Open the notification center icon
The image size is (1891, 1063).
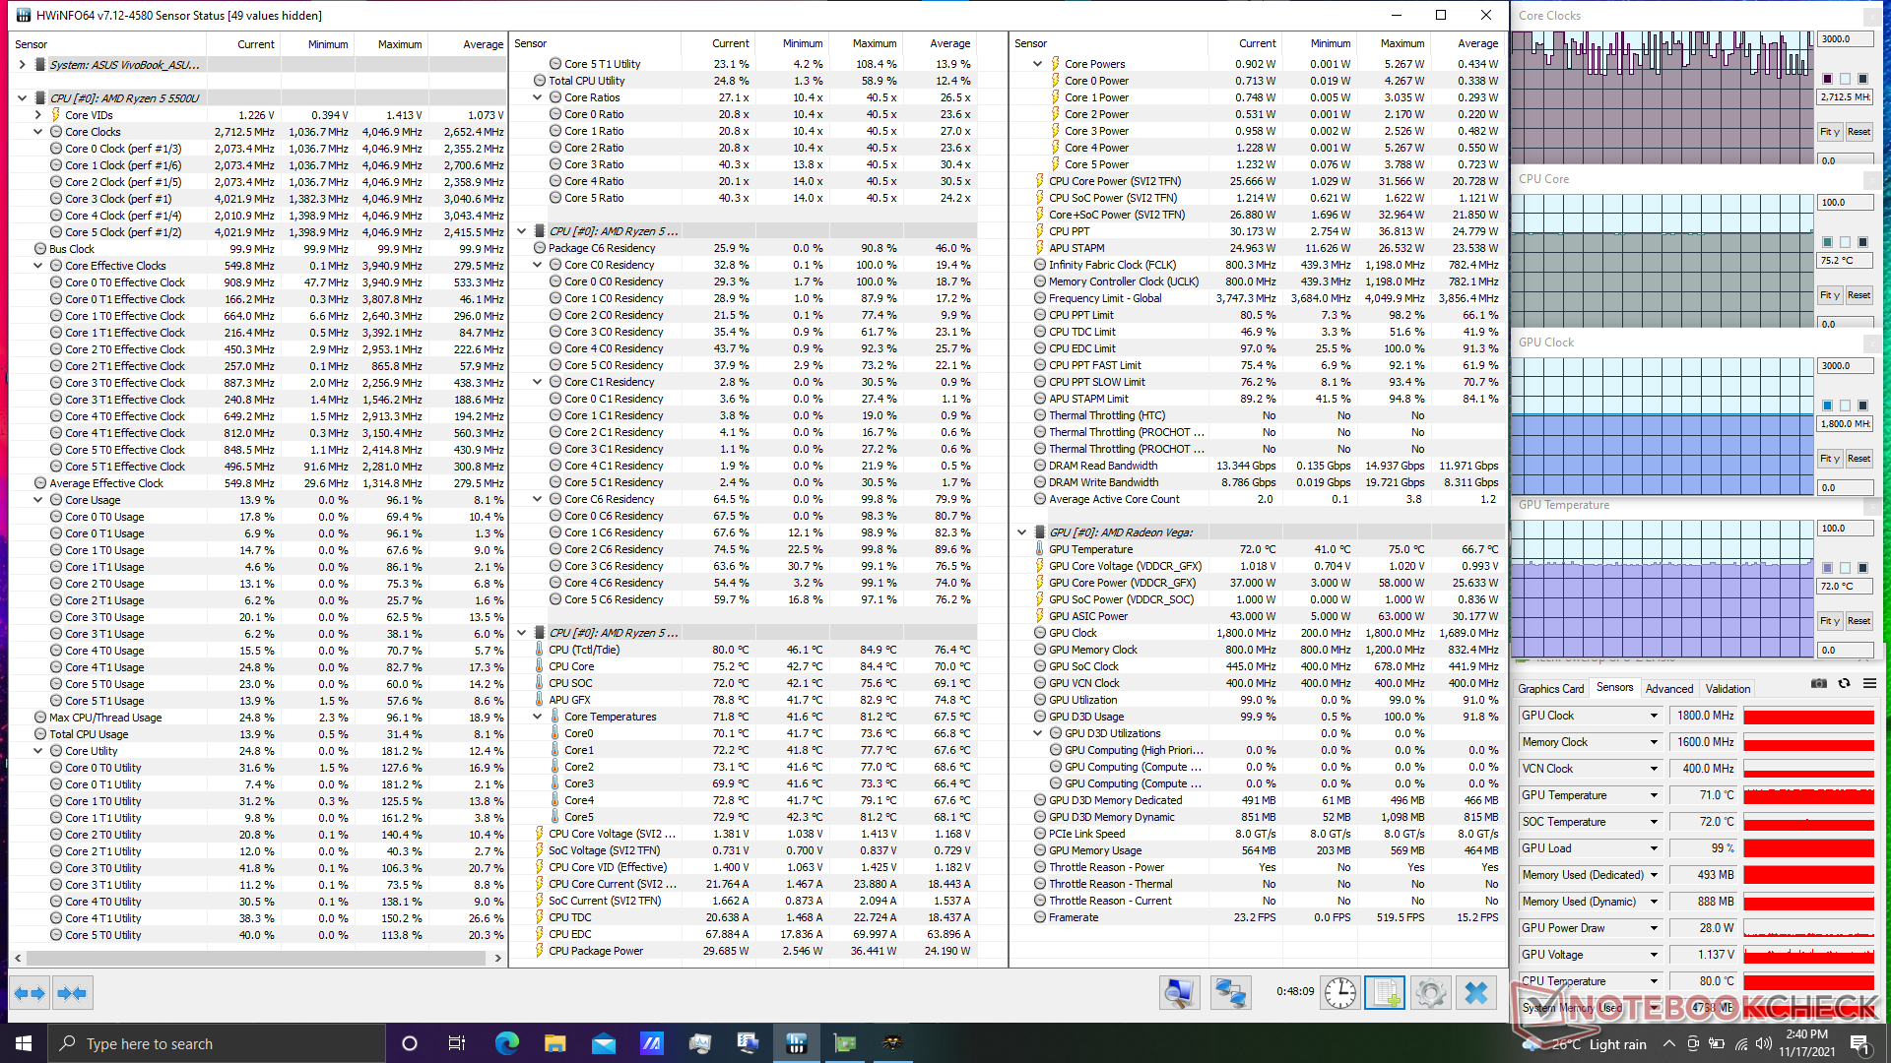[x=1859, y=1043]
